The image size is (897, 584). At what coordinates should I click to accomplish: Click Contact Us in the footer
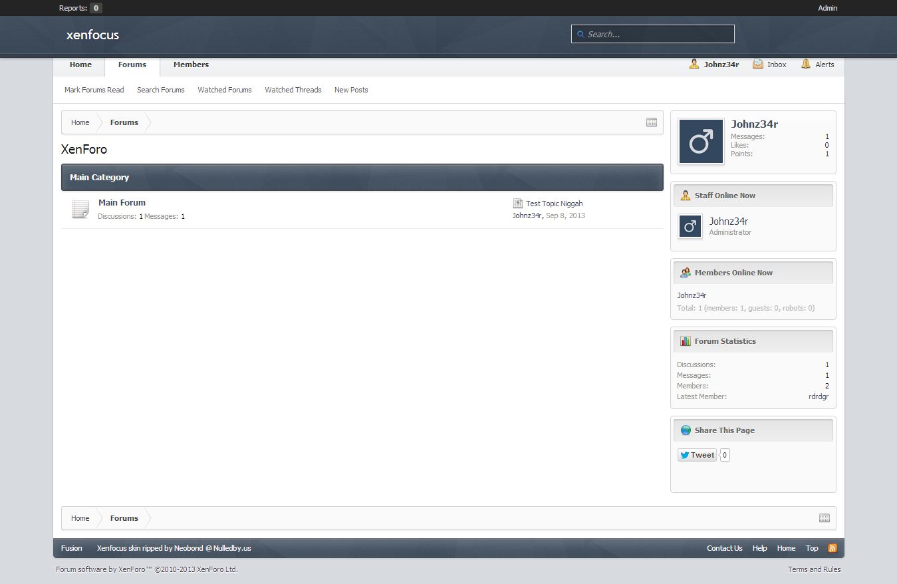click(x=724, y=548)
